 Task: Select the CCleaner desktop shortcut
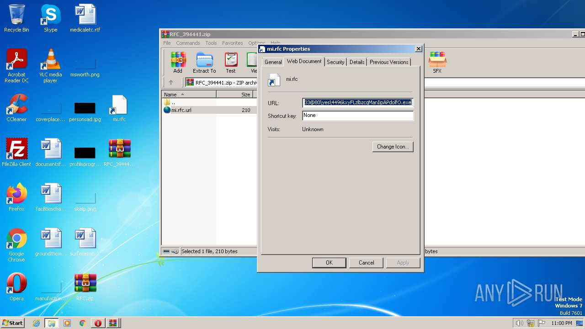click(x=16, y=108)
